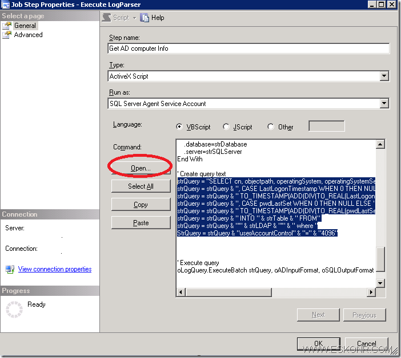
Task: Click the Open... button
Action: coord(141,168)
